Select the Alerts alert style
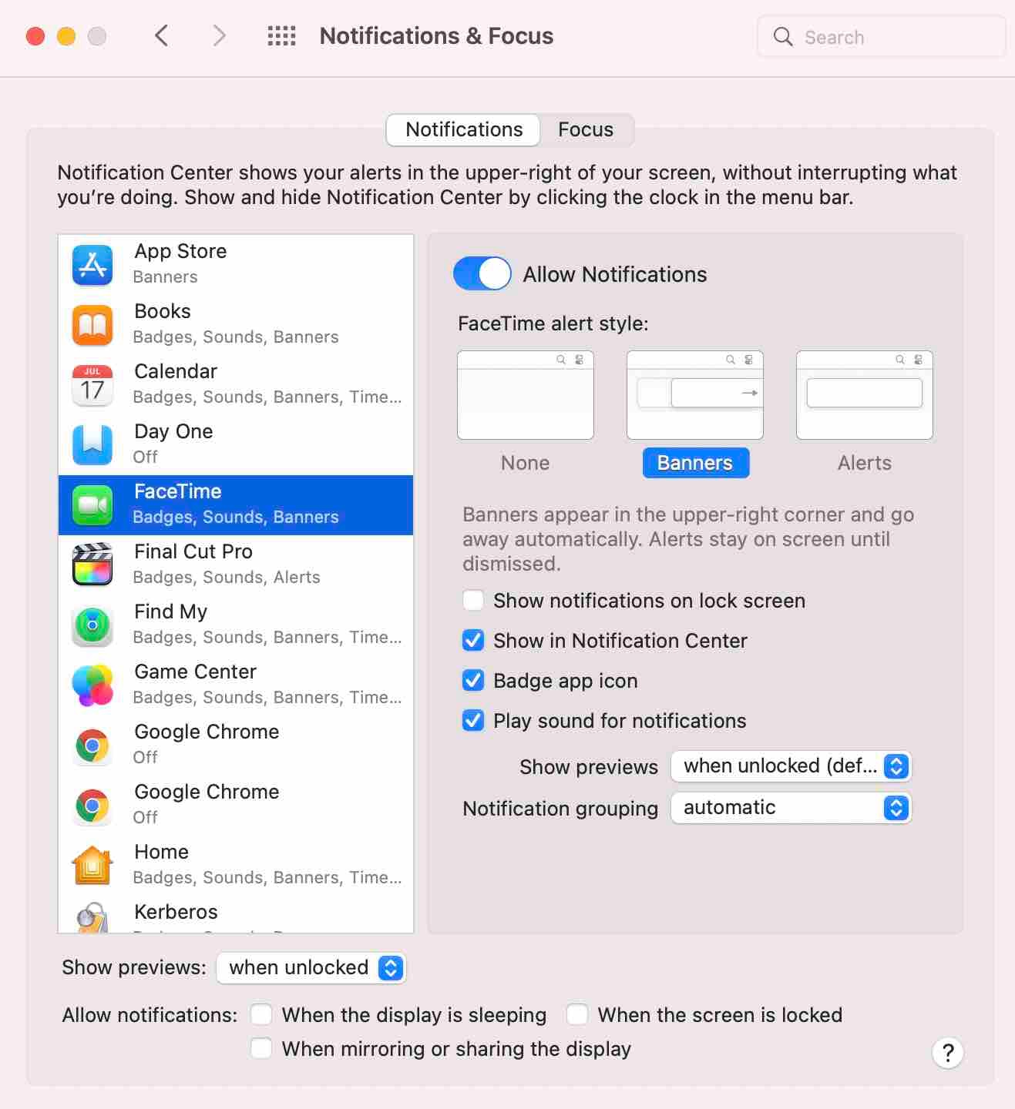 (x=864, y=395)
